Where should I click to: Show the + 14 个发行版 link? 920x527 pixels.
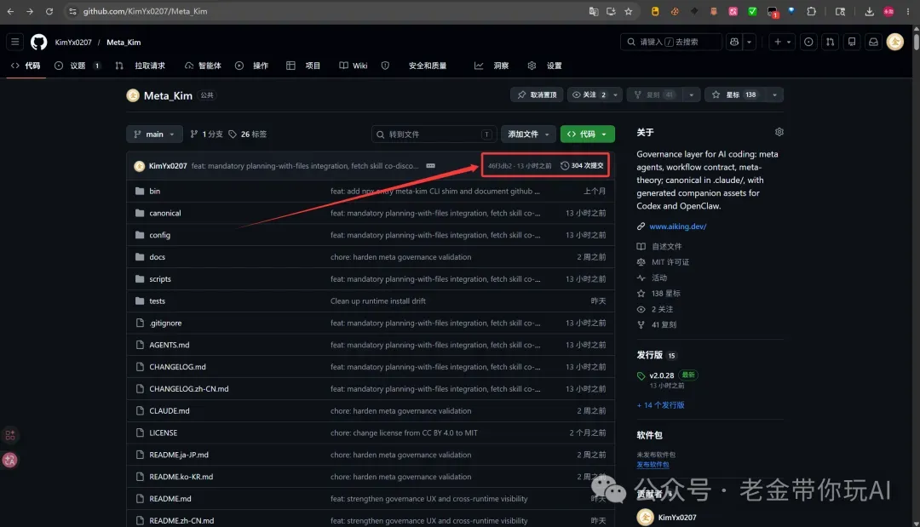coord(661,405)
